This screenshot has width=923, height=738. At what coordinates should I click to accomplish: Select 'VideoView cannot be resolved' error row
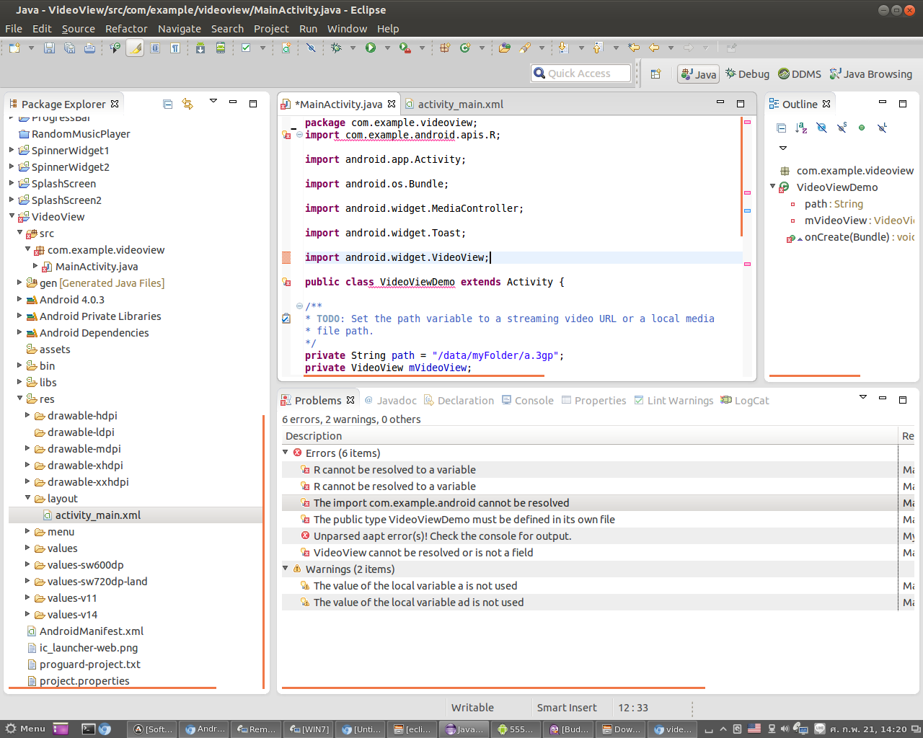point(589,552)
